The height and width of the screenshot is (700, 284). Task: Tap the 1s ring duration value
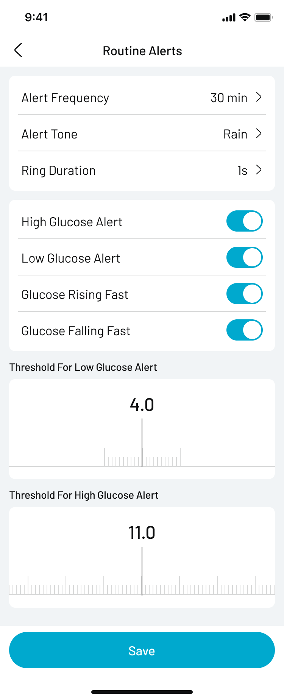click(x=242, y=171)
